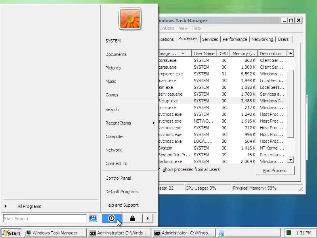Switch to the Performance tab

click(x=235, y=39)
